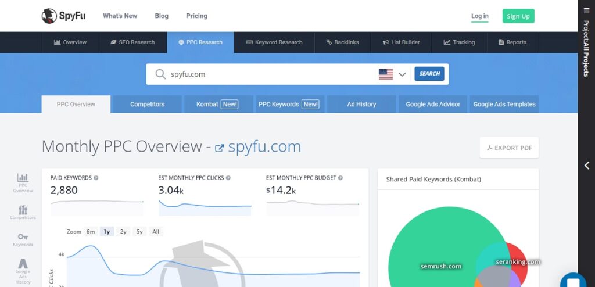The image size is (595, 287).
Task: Open the hamburger menu above Projects panel
Action: (586, 10)
